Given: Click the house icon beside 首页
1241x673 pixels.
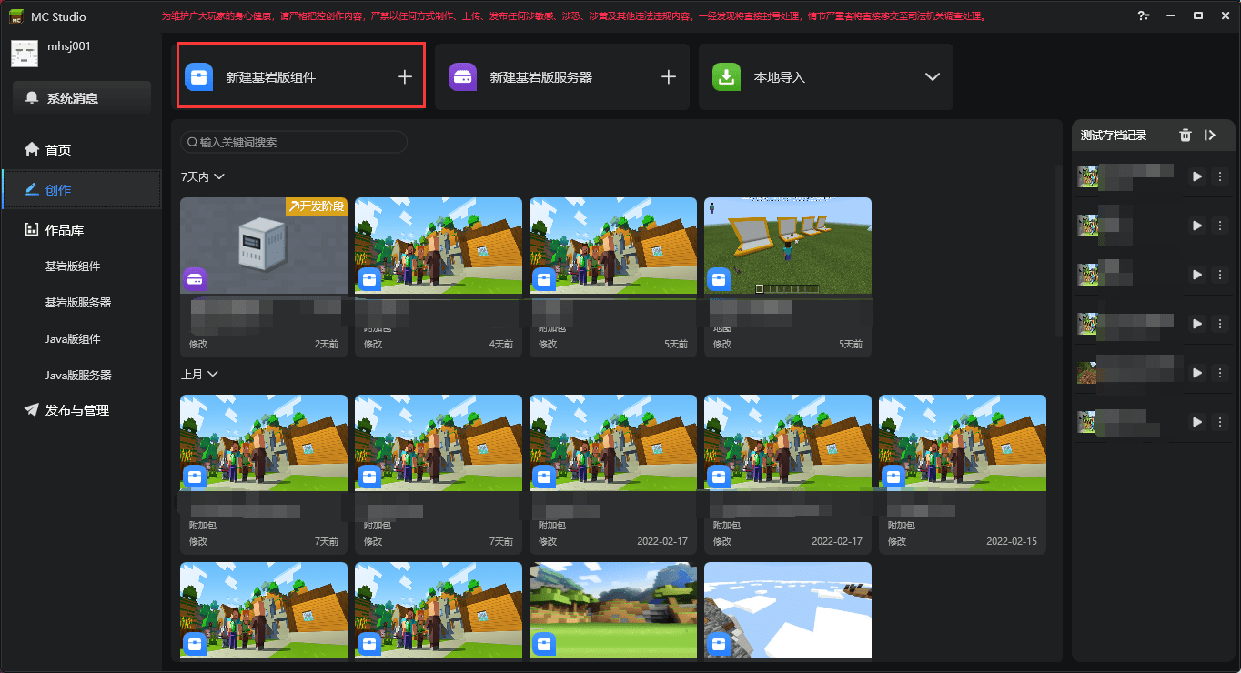Looking at the screenshot, I should coord(32,149).
